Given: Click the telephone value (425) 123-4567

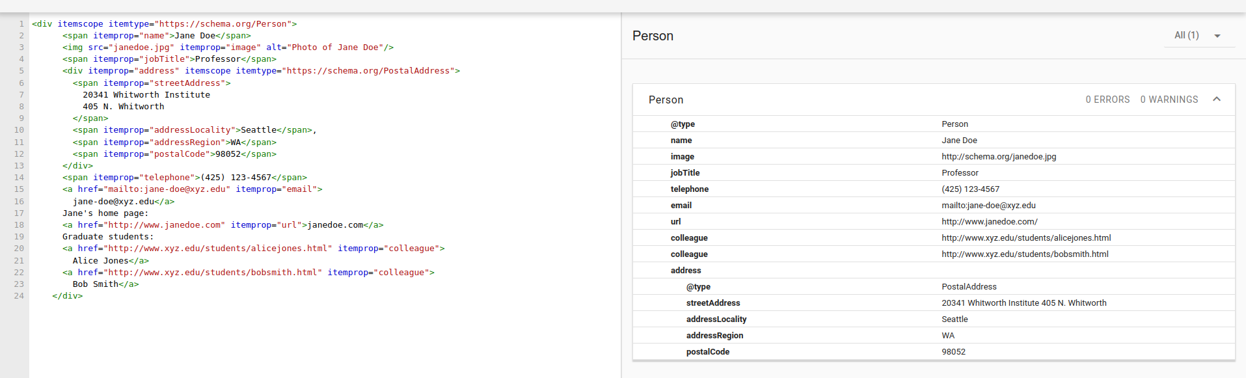Looking at the screenshot, I should (x=970, y=189).
